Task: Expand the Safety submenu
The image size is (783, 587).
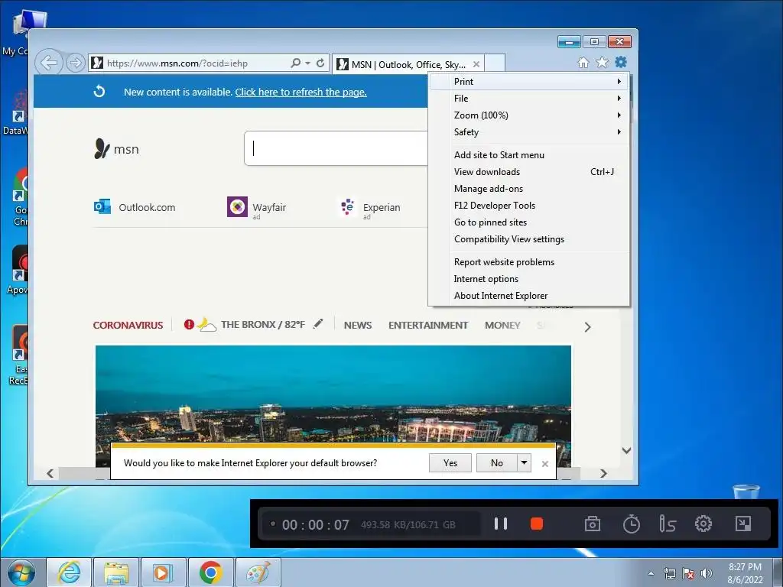Action: coord(529,132)
